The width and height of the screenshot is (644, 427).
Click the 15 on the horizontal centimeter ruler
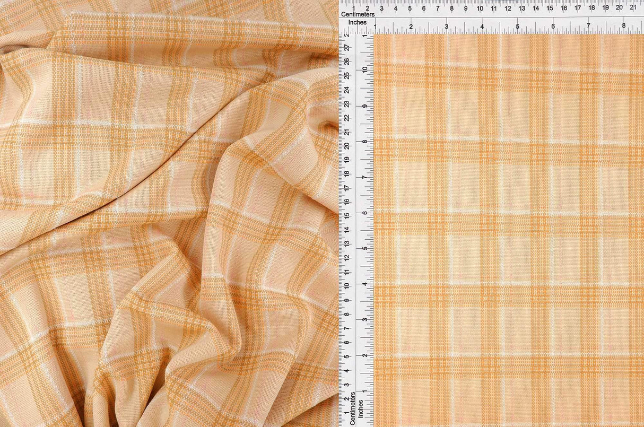(x=551, y=9)
